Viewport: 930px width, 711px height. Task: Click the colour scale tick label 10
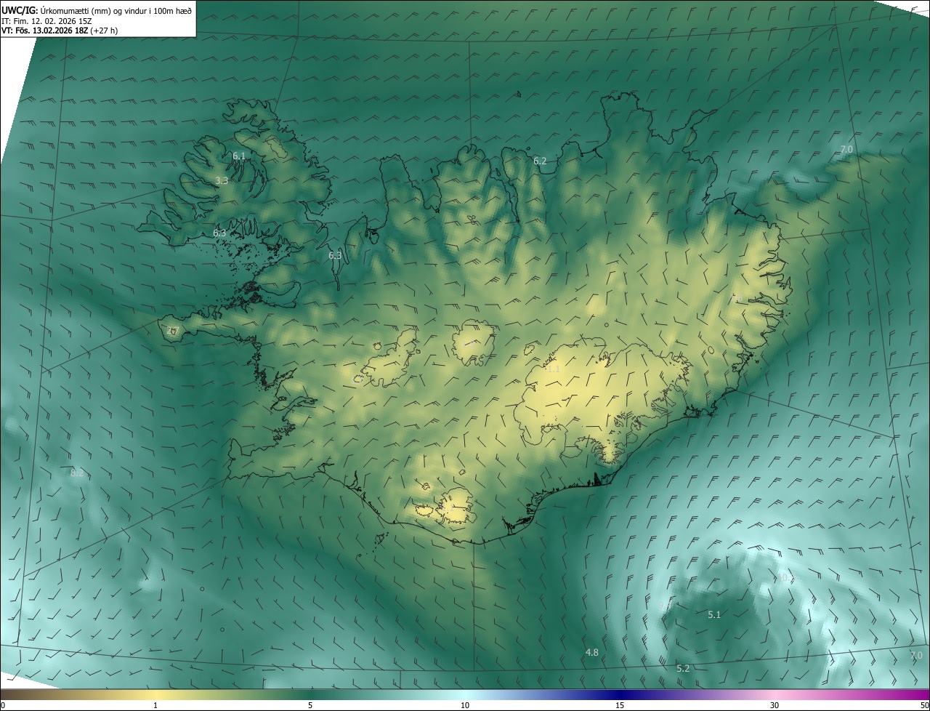click(465, 705)
